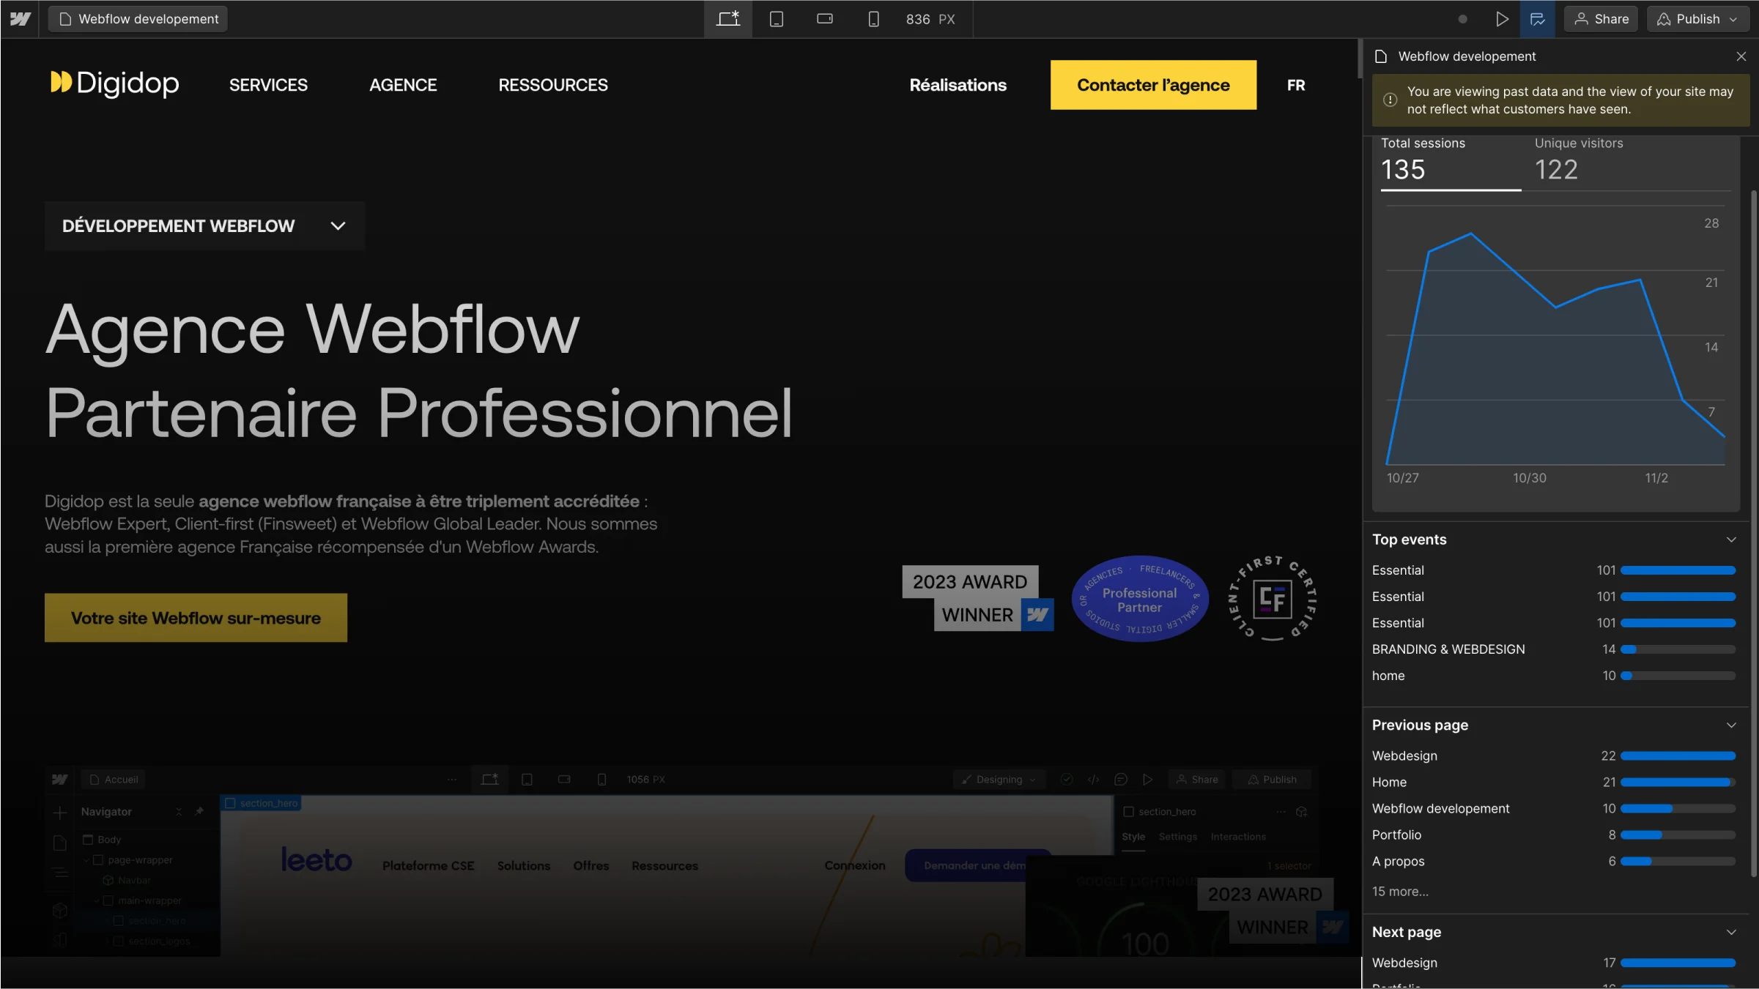Click the BRANDING & WEBDESIGN event row
1759x989 pixels.
tap(1554, 649)
